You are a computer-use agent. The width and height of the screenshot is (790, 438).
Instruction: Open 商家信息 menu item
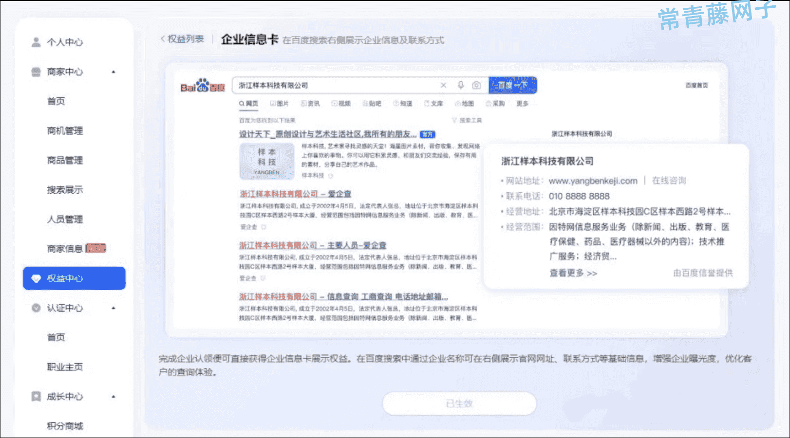65,249
